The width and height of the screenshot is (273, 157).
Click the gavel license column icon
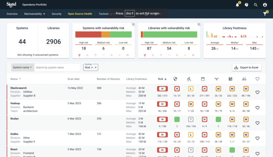(189, 79)
